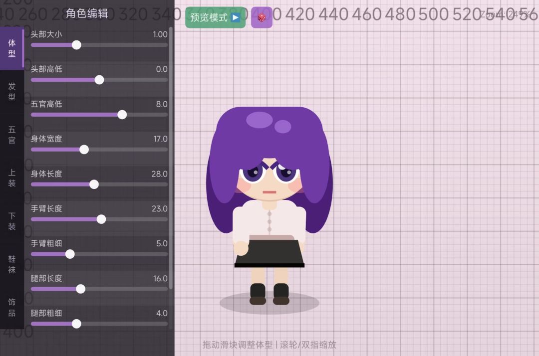Click the 预览模式 preview button
539x356 pixels.
click(x=215, y=17)
